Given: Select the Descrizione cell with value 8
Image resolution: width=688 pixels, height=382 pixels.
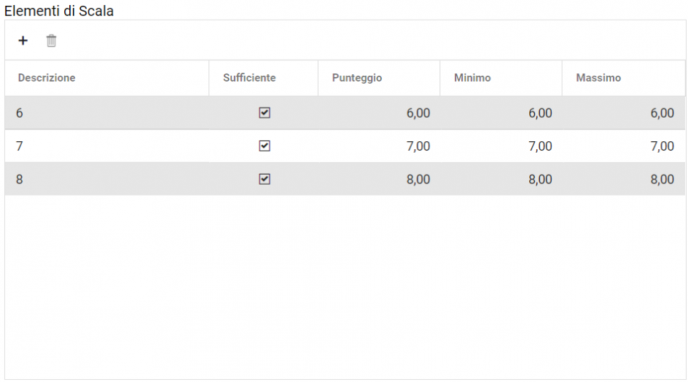Looking at the screenshot, I should [x=20, y=180].
